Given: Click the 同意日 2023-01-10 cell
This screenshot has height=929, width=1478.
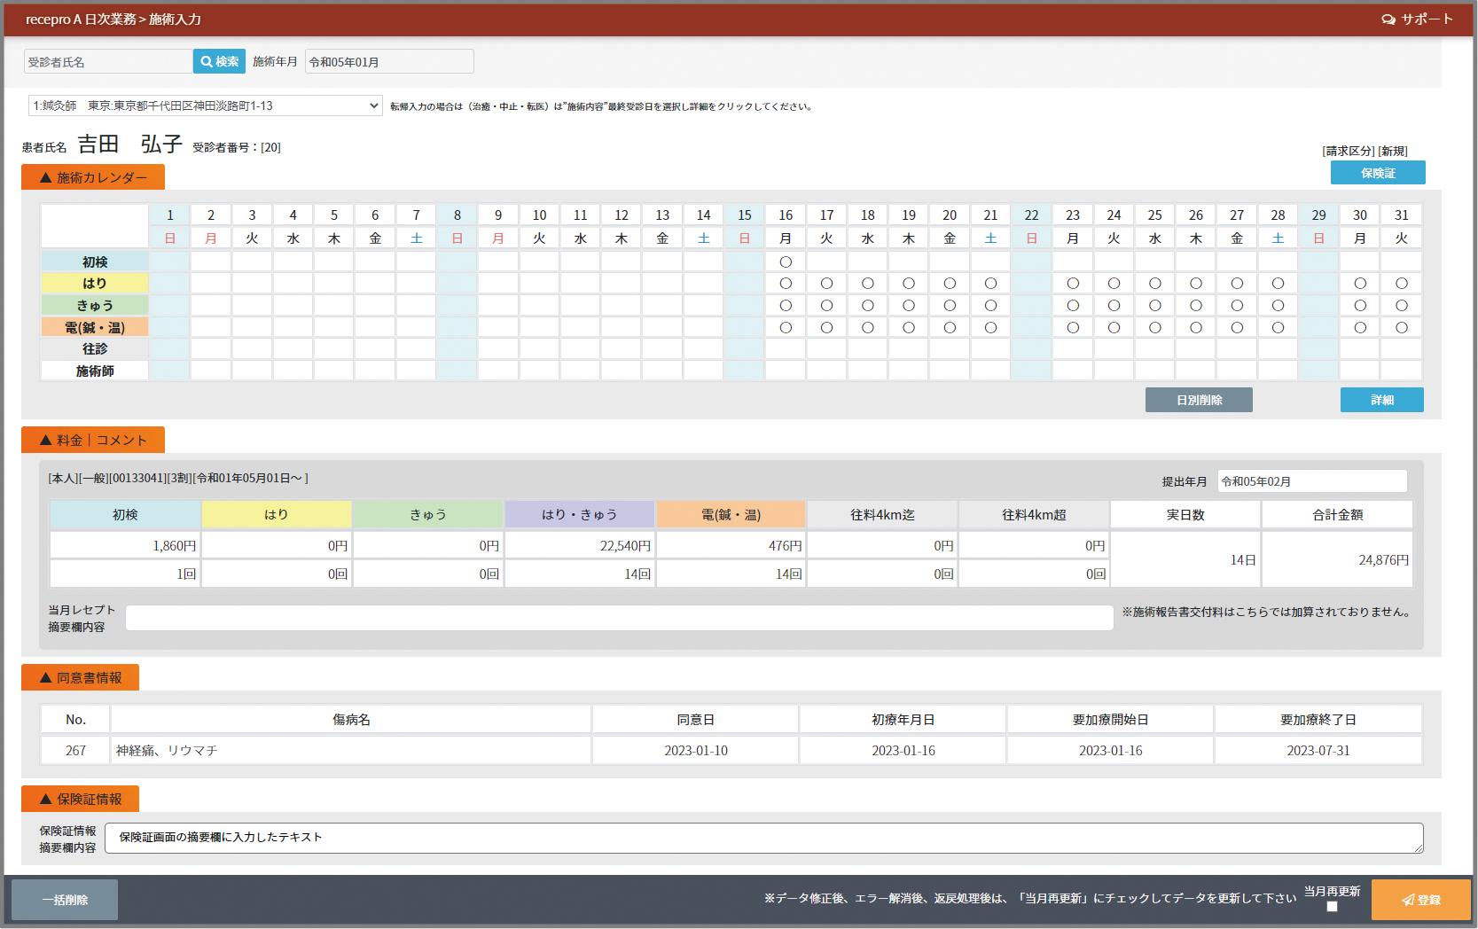Looking at the screenshot, I should click(x=696, y=750).
